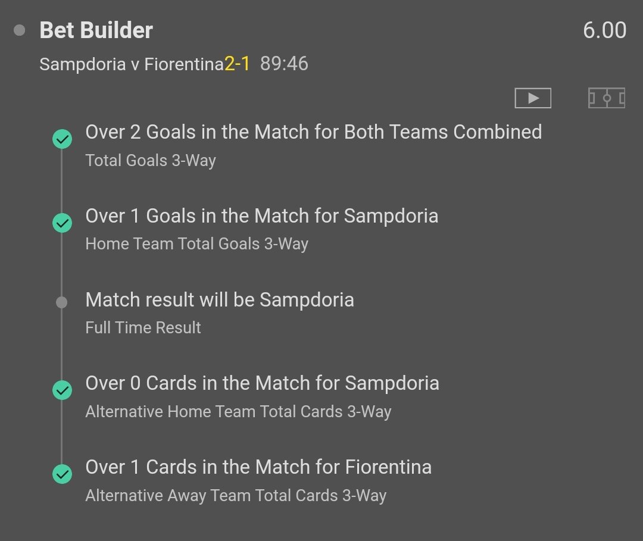This screenshot has width=643, height=541.
Task: Select Over 1 Cards for Fiorentina selection
Action: (258, 467)
